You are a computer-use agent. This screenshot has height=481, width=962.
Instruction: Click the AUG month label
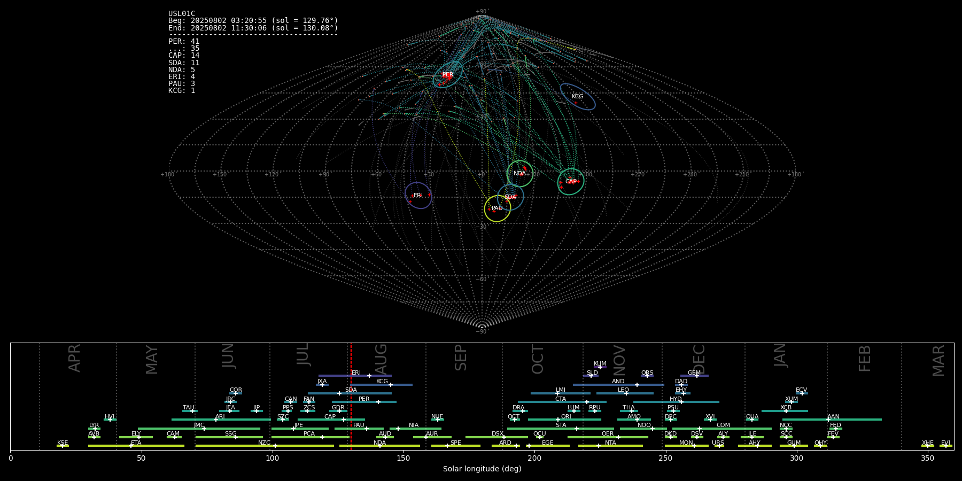[381, 359]
